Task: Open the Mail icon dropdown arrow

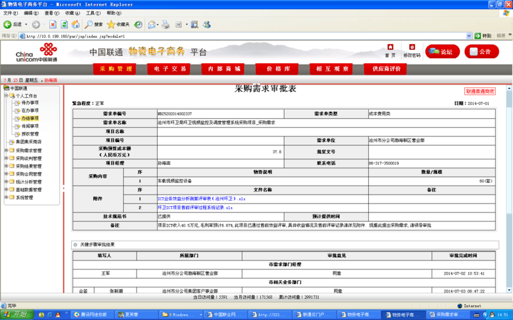Action: point(158,24)
